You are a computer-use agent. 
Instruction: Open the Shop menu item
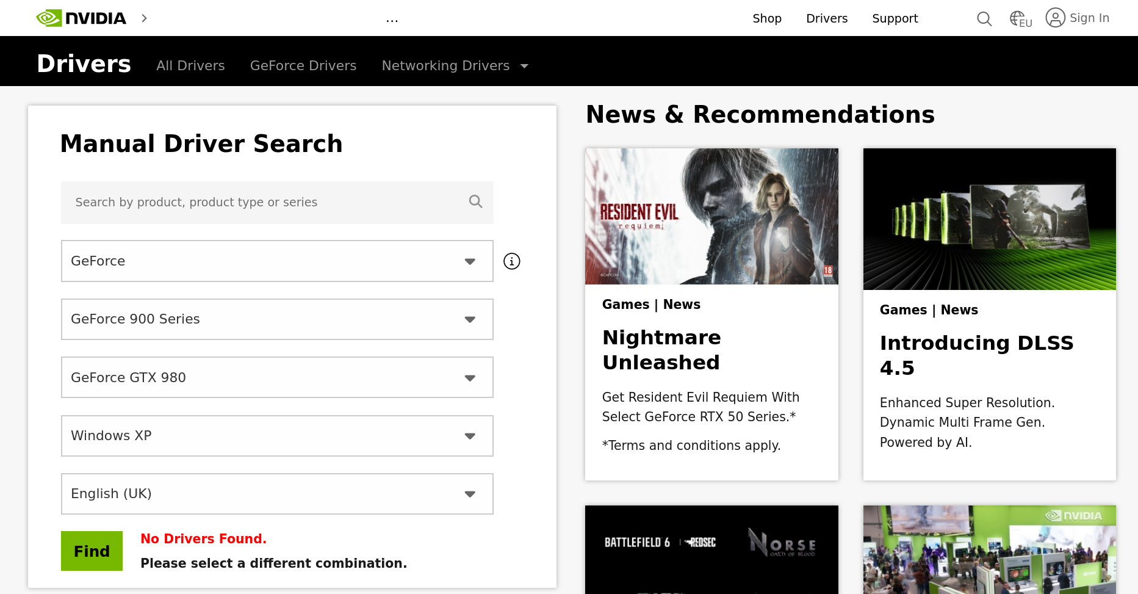pos(767,18)
